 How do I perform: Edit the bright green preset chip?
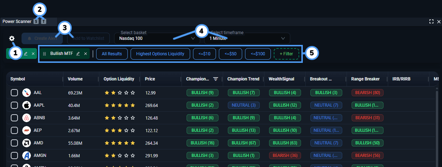point(25,54)
